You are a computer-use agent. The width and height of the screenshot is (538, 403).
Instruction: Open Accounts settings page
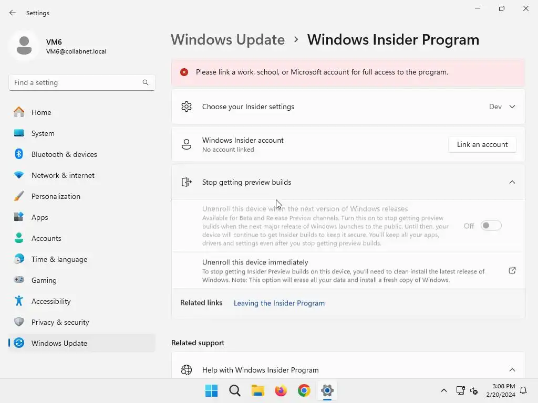81,238
